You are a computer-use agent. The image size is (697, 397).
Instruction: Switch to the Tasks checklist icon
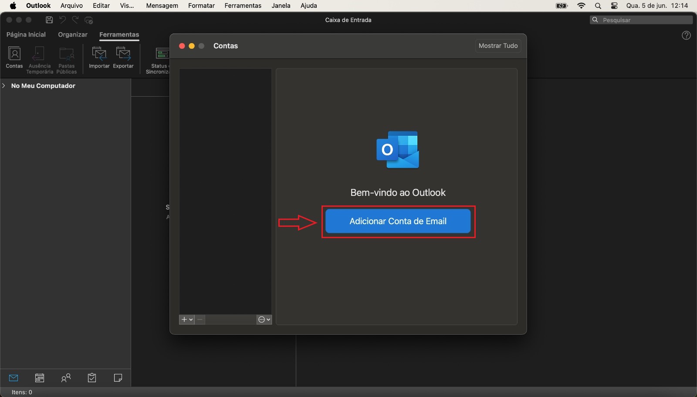point(91,378)
